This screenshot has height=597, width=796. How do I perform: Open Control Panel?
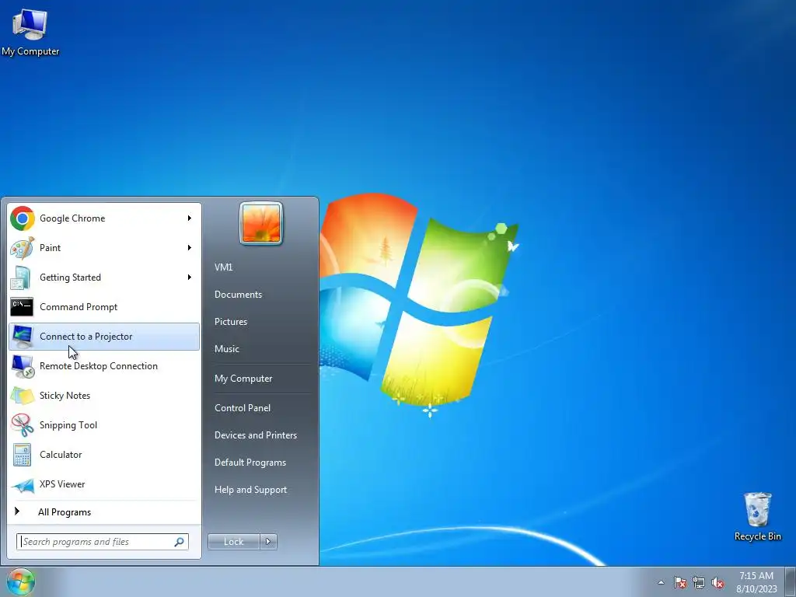[243, 407]
